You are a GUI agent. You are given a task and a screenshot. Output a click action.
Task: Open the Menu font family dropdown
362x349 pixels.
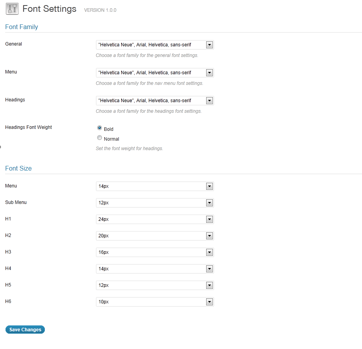[155, 73]
